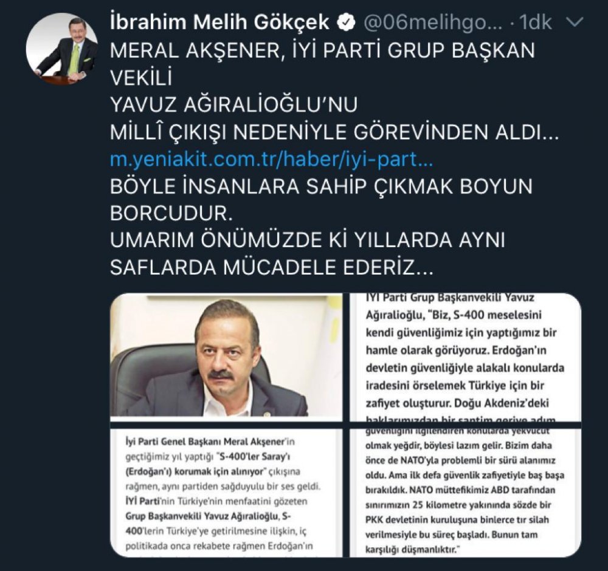The image size is (608, 571).
Task: Open the S-400 meselesini quote image
Action: coord(465,357)
